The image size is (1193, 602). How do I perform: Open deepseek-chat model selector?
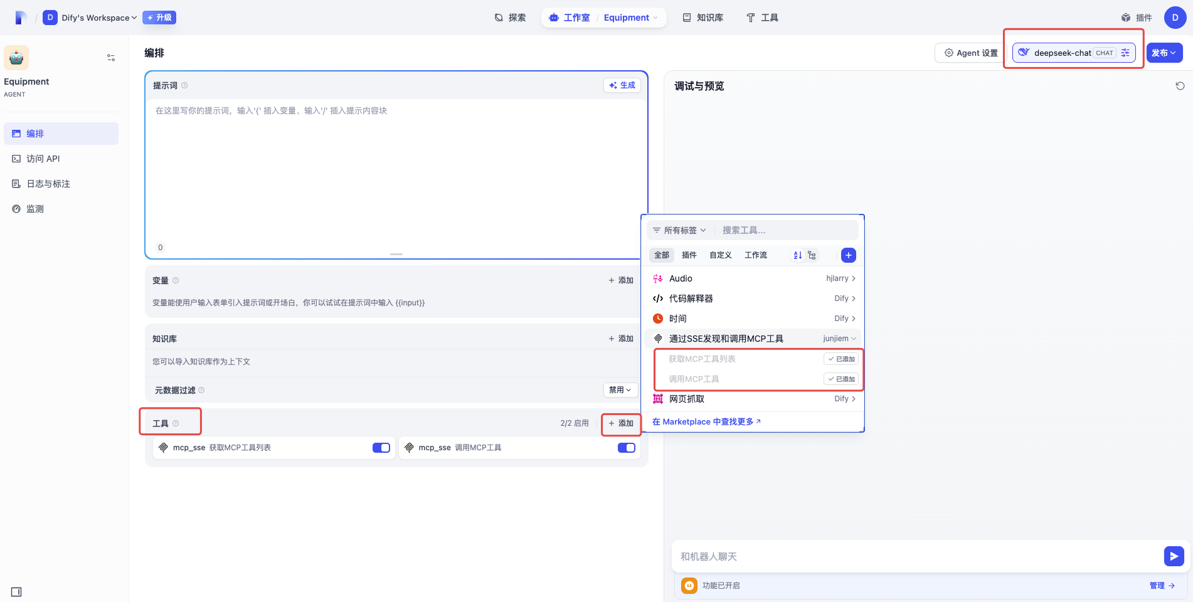pos(1074,53)
